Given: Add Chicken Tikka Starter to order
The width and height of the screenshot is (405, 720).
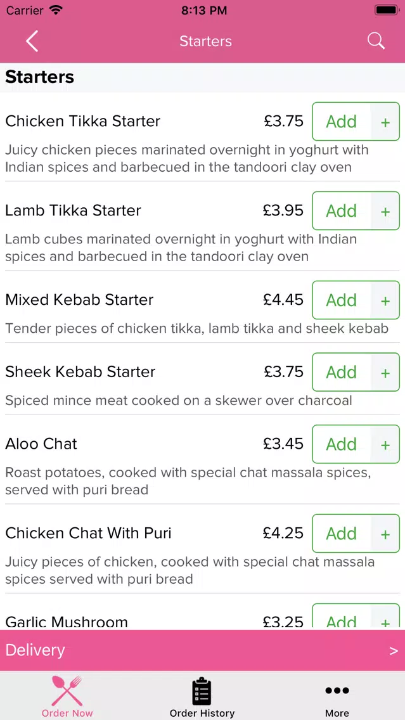Looking at the screenshot, I should (x=341, y=121).
